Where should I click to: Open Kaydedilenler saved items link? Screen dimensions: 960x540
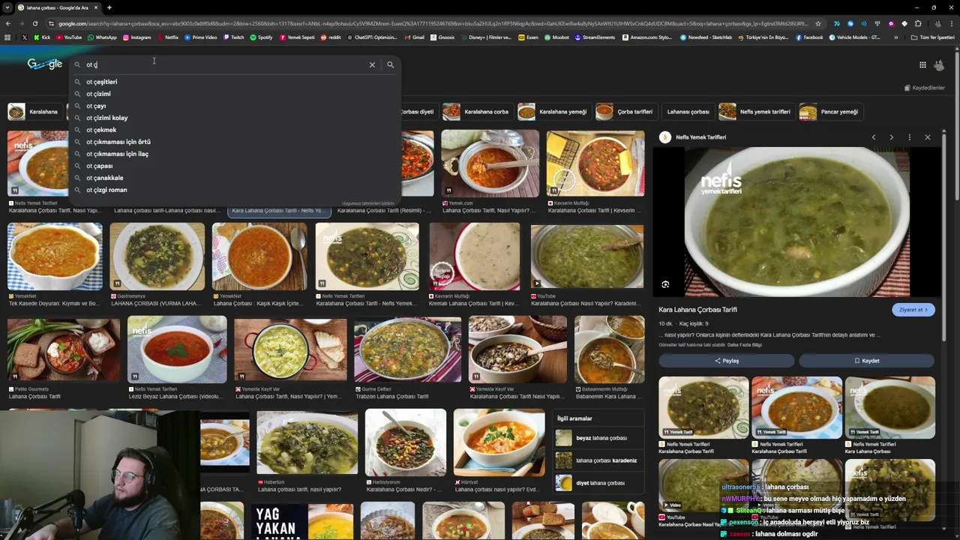924,88
